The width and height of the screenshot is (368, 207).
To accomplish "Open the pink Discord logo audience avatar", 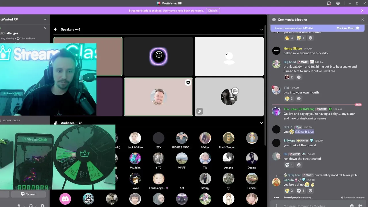I will 65,199.
